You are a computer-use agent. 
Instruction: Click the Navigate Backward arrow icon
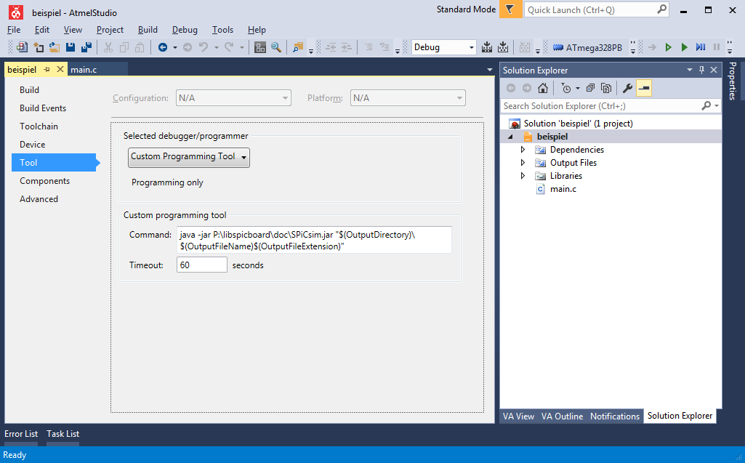tap(164, 47)
